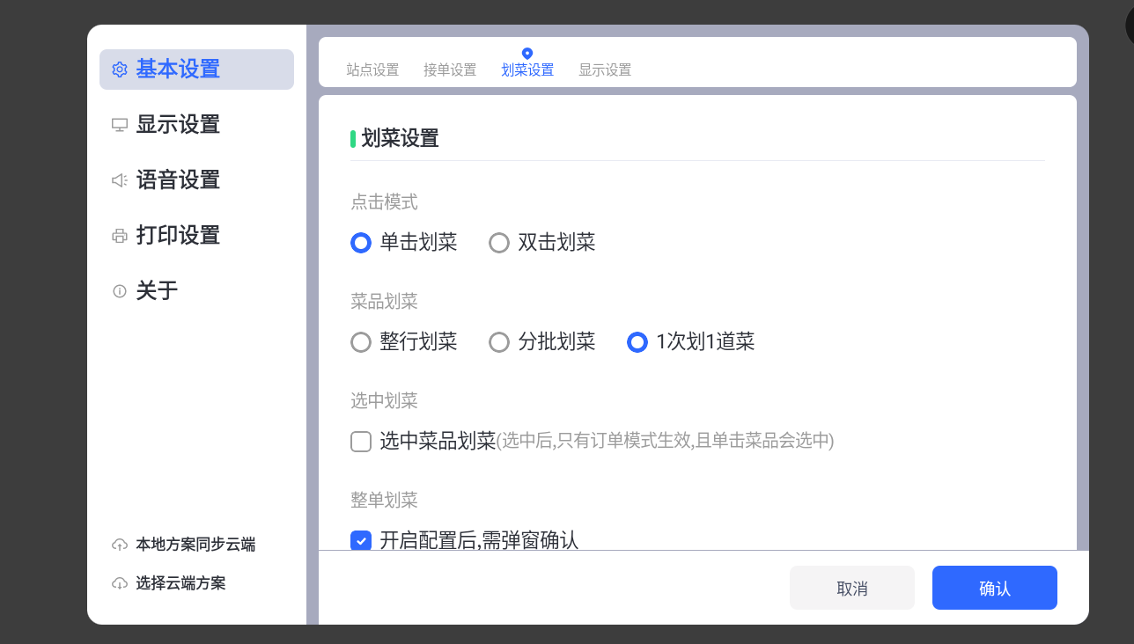This screenshot has width=1134, height=644.
Task: Select the 整行划菜 radio option
Action: (361, 342)
